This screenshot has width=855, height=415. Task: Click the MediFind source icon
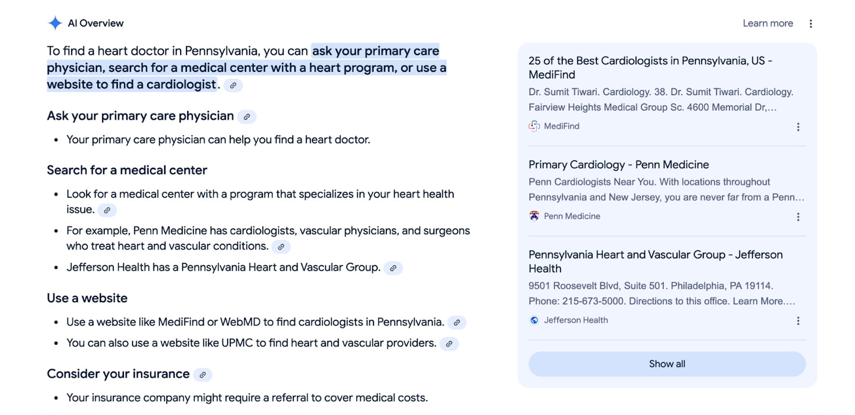click(x=534, y=126)
